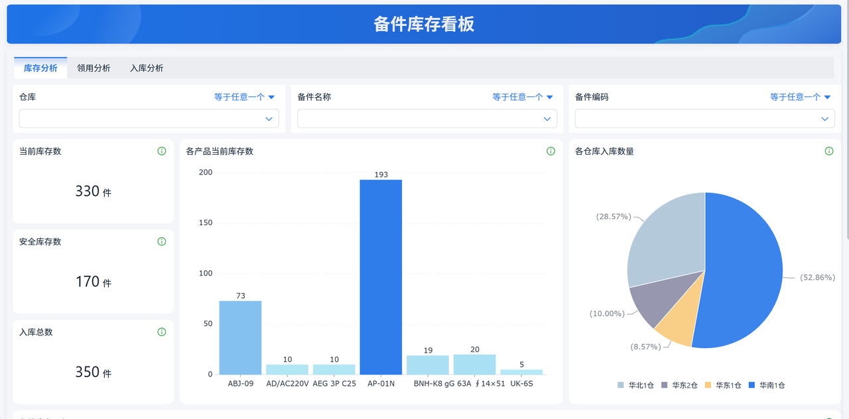The width and height of the screenshot is (849, 419).
Task: Toggle 华东1仓 legend item
Action: [x=724, y=385]
